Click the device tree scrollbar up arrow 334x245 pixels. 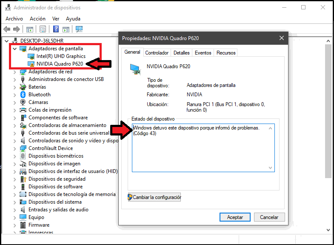pos(328,41)
